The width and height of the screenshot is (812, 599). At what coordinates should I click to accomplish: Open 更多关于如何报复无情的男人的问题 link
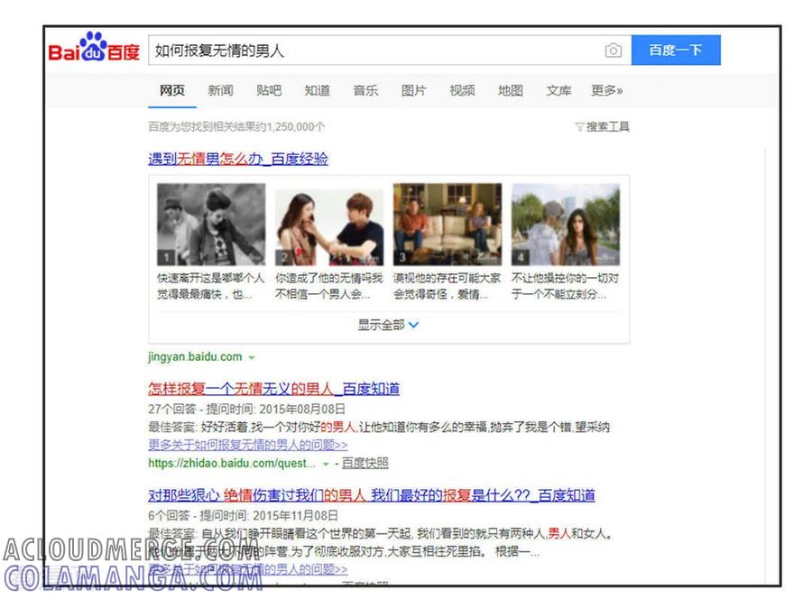[247, 445]
